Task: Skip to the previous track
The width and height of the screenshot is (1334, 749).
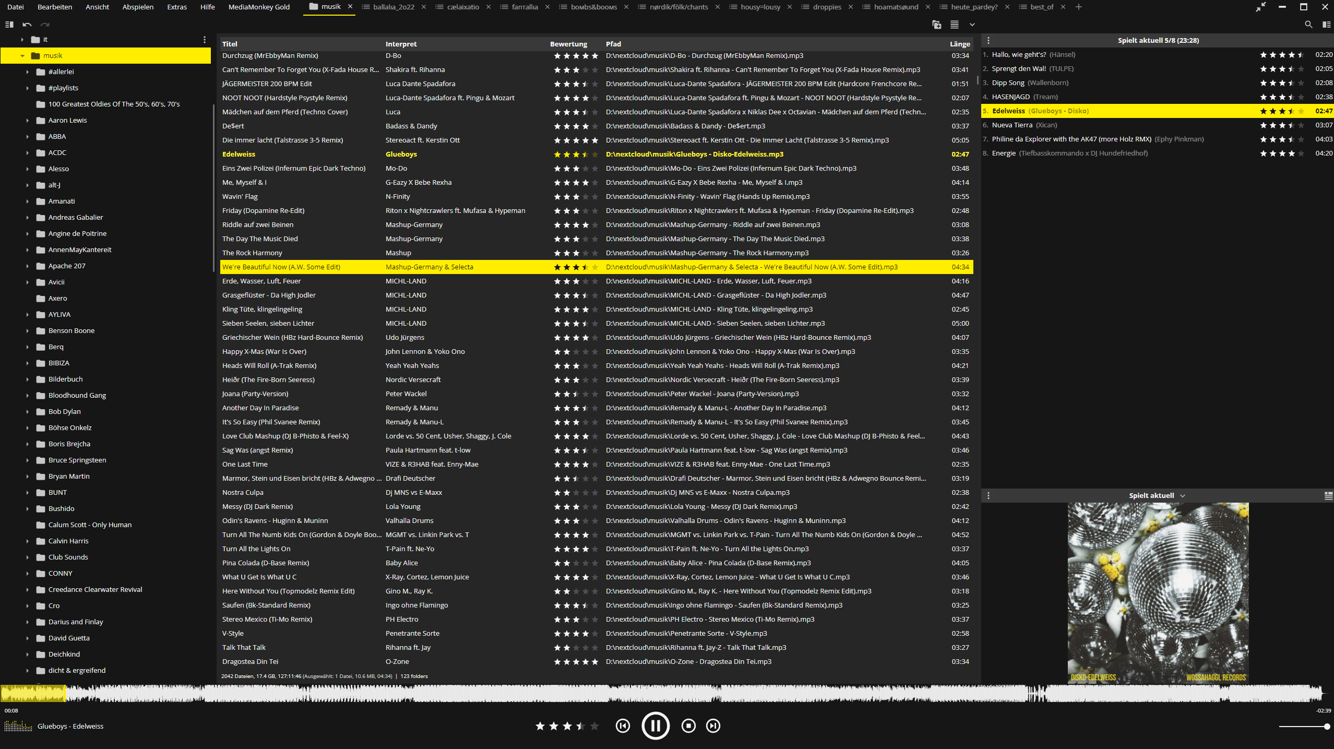Action: [623, 726]
